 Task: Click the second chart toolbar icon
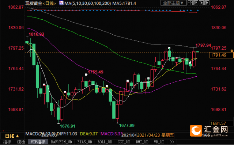(x=196, y=3)
